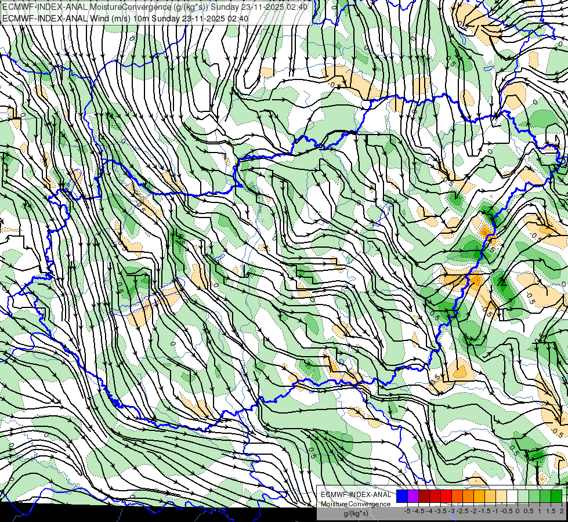Viewport: 568px width, 522px height.
Task: Click the medium green swatch between 1 and 1.5
Action: coord(545,496)
